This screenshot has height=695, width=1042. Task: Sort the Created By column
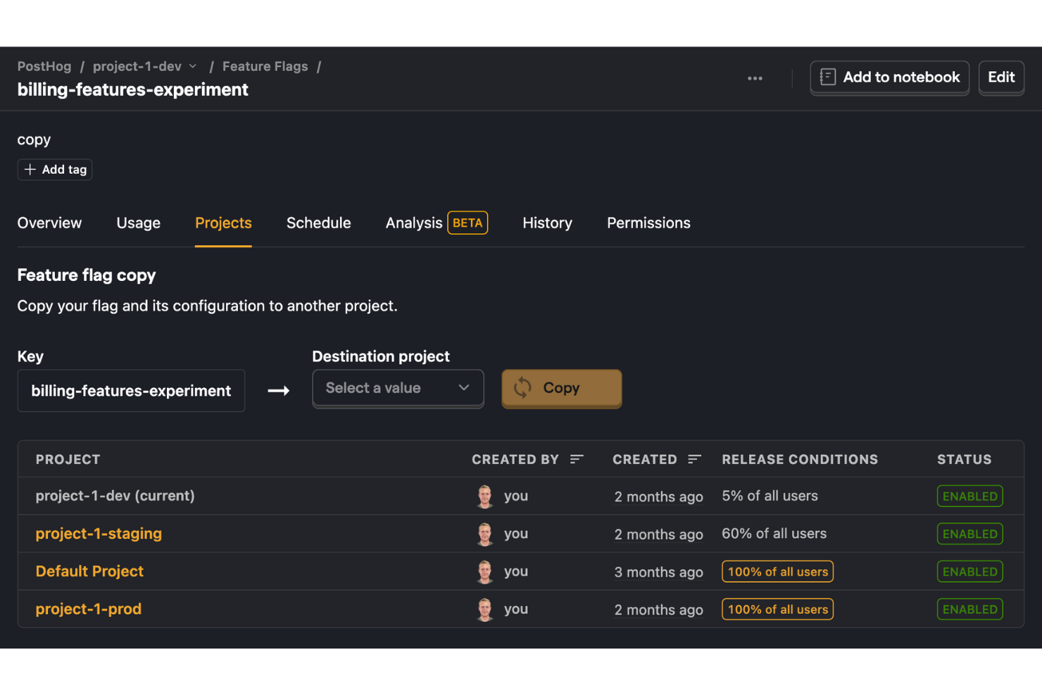577,458
